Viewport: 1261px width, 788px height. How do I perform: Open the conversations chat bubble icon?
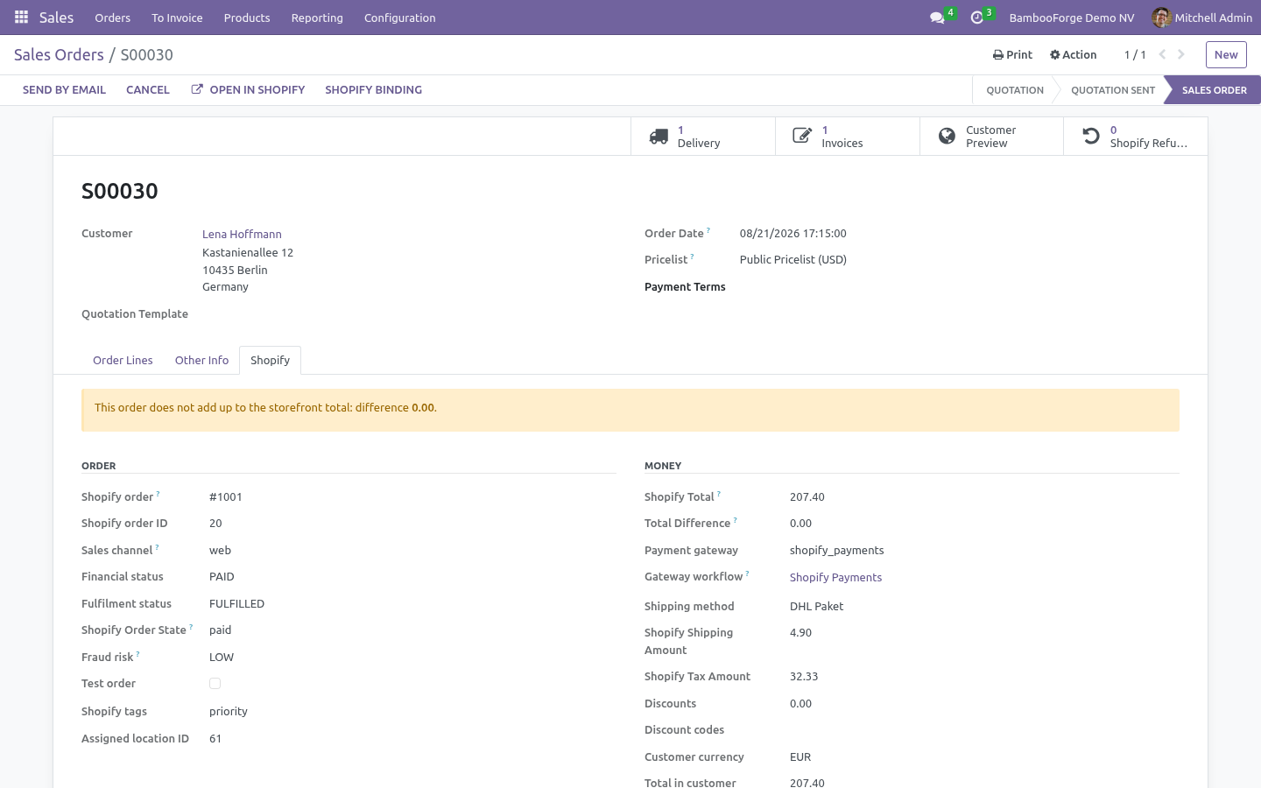point(937,18)
